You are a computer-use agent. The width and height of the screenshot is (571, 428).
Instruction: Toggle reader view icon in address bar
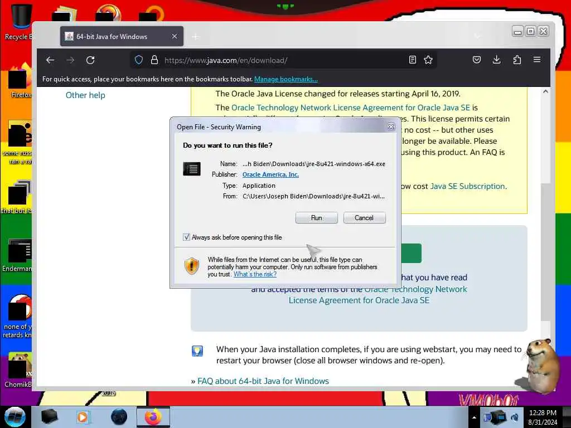tap(412, 60)
